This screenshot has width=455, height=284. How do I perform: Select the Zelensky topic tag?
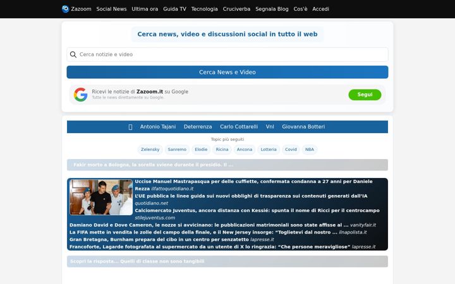click(150, 150)
